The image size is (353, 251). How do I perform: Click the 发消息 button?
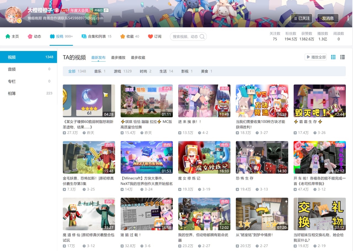tap(328, 18)
